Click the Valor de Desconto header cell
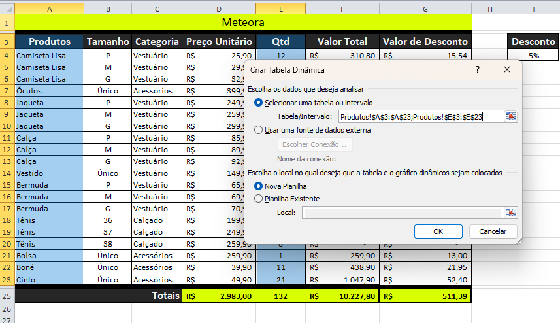This screenshot has height=323, width=560. point(425,42)
